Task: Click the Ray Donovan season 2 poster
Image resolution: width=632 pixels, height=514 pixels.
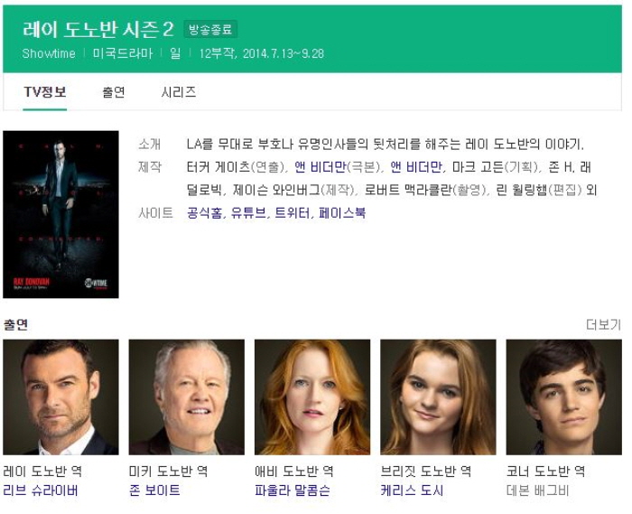Action: [60, 214]
